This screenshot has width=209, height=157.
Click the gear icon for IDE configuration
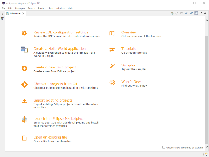[24, 33]
